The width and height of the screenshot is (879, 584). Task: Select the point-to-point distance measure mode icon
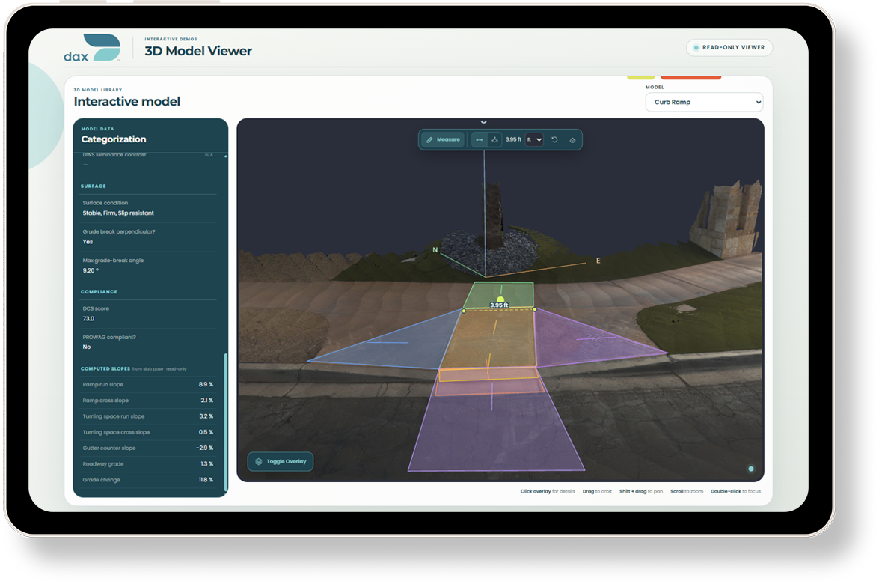pyautogui.click(x=480, y=140)
